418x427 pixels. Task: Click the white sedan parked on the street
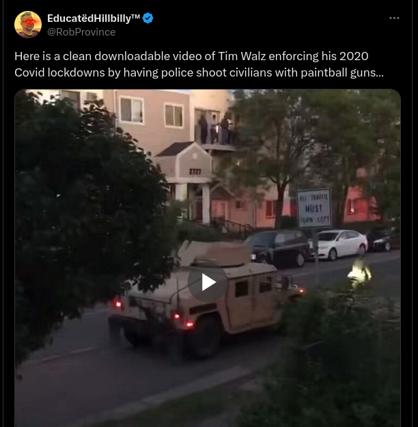point(342,244)
